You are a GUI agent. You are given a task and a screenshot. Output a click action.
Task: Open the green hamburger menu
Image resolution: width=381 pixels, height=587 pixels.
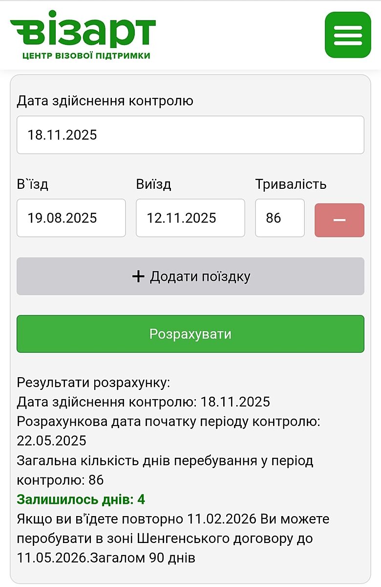pos(348,35)
